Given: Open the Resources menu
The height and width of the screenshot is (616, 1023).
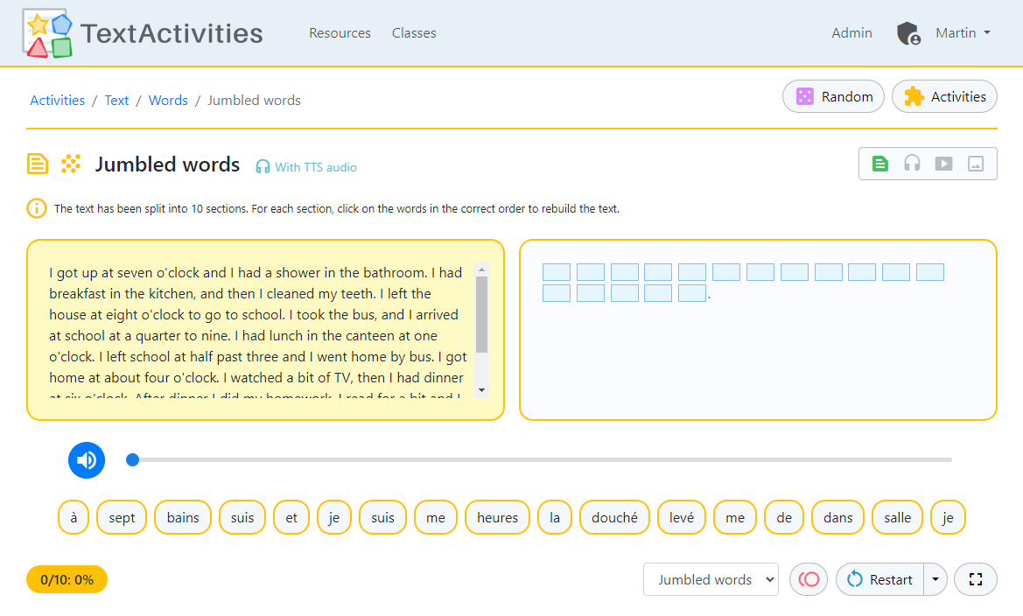Looking at the screenshot, I should tap(340, 33).
